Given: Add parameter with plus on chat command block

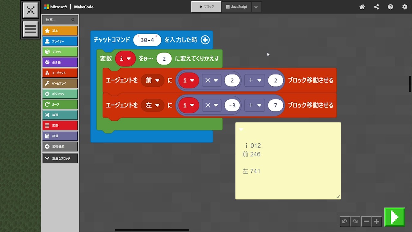Looking at the screenshot, I should pos(205,40).
